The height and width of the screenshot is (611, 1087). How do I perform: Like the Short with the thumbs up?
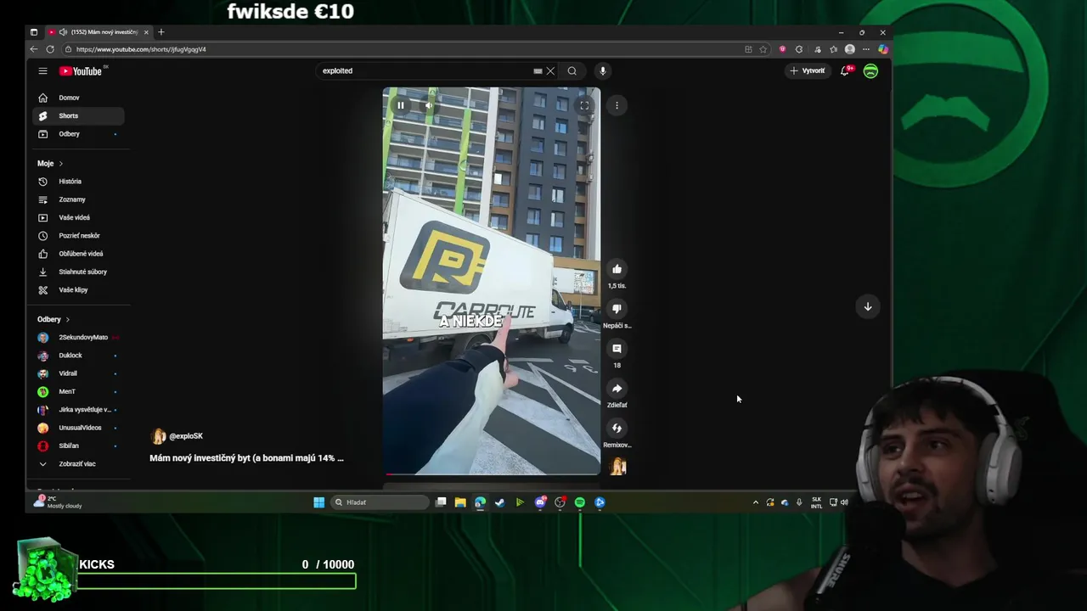[x=617, y=269]
